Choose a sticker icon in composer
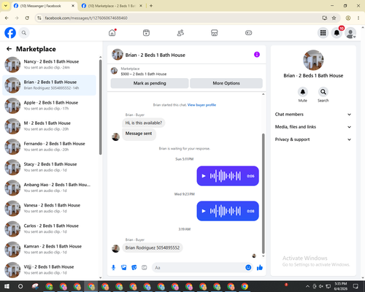Viewport: 365px width, 292px height. [134, 268]
